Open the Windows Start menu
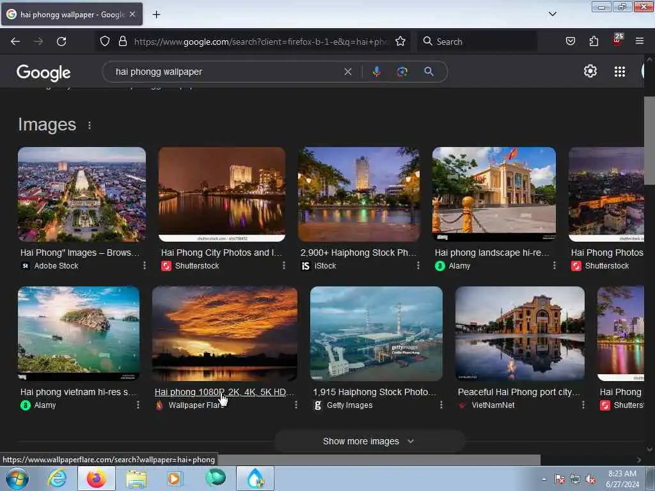The height and width of the screenshot is (491, 655). 17,478
